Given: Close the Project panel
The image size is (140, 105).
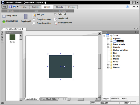Looking at the screenshot, I should pyautogui.click(x=138, y=32).
